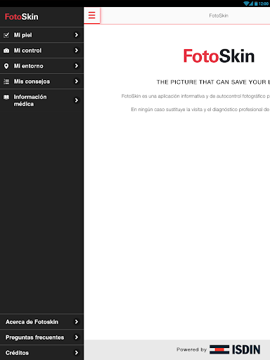Expand Información médica chevron arrow

coord(77,101)
